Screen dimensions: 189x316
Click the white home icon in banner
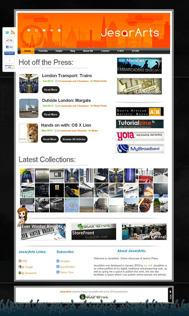click(x=29, y=30)
